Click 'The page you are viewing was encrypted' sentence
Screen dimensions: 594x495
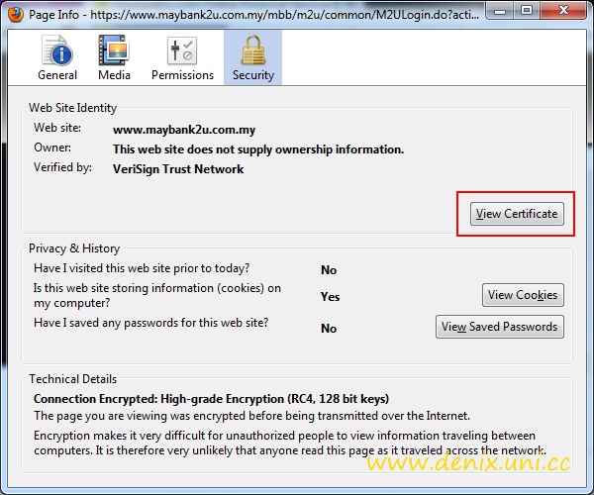point(251,416)
